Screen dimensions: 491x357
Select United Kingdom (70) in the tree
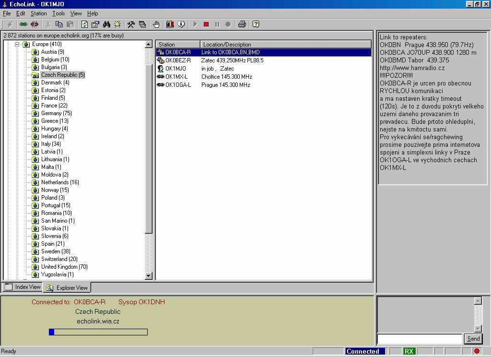point(64,267)
